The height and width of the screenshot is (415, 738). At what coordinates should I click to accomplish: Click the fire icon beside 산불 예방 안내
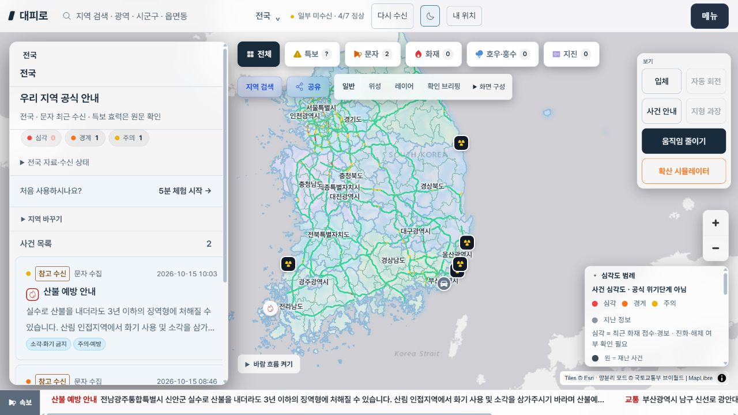click(x=32, y=295)
